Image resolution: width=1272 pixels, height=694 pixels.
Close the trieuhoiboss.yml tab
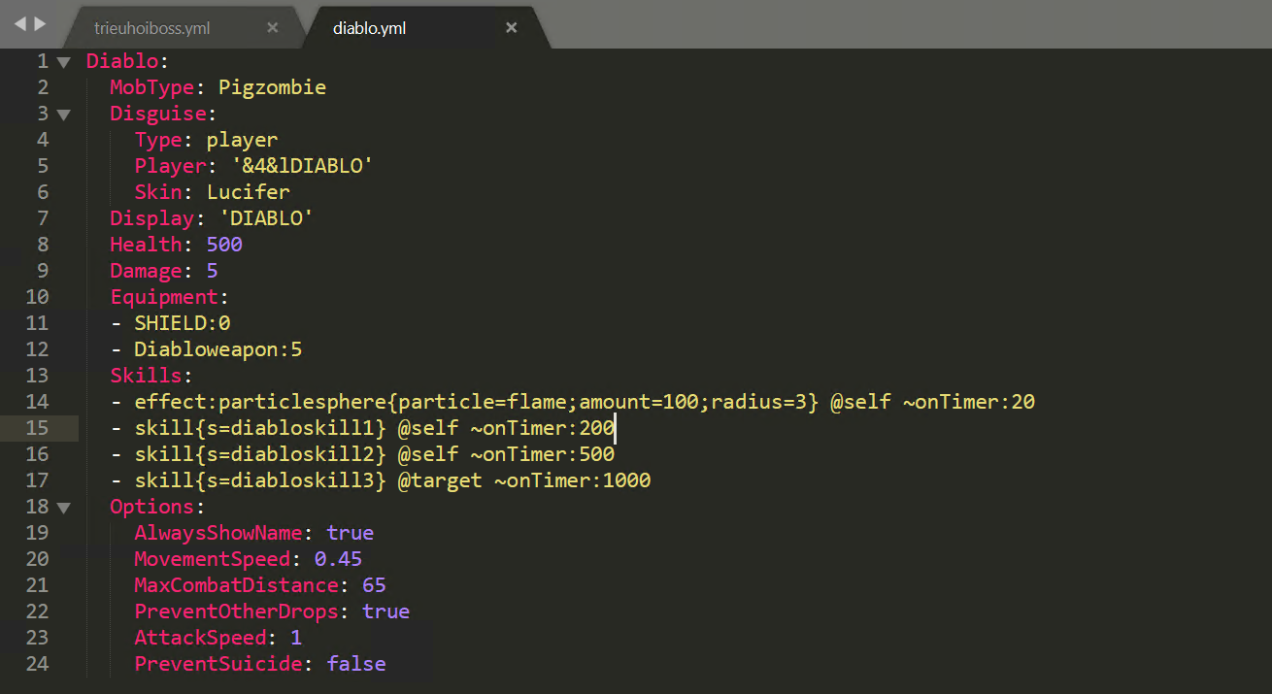273,27
